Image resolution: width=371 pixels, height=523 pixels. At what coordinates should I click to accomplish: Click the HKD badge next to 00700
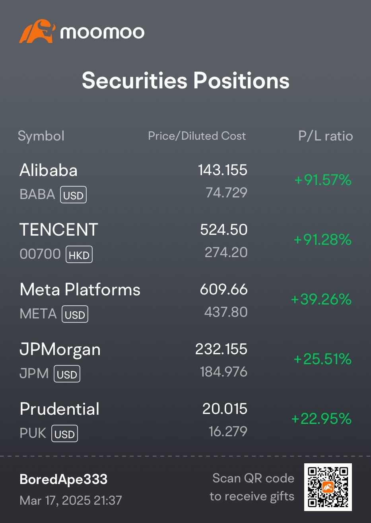(x=79, y=255)
